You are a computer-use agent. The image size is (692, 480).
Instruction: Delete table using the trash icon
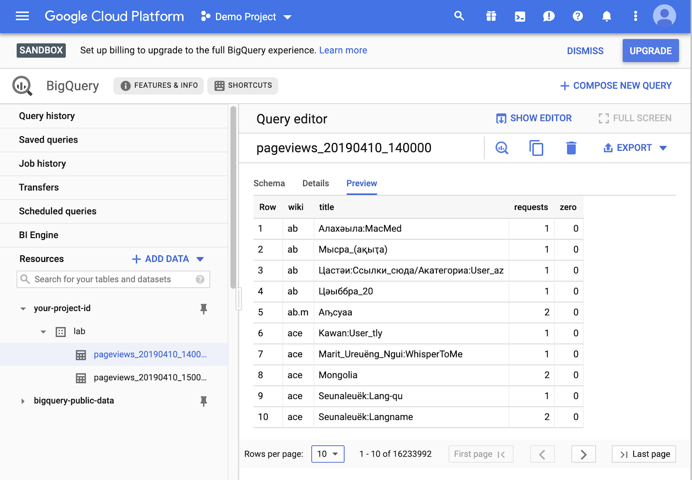[571, 148]
